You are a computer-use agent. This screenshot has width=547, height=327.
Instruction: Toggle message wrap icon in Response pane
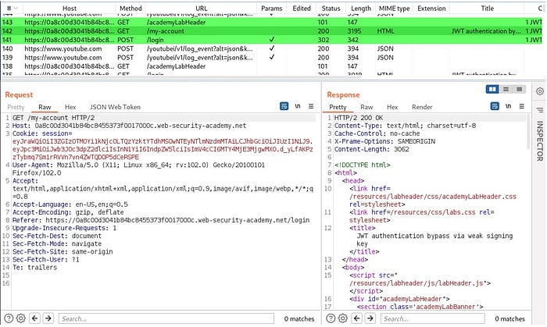pos(495,106)
